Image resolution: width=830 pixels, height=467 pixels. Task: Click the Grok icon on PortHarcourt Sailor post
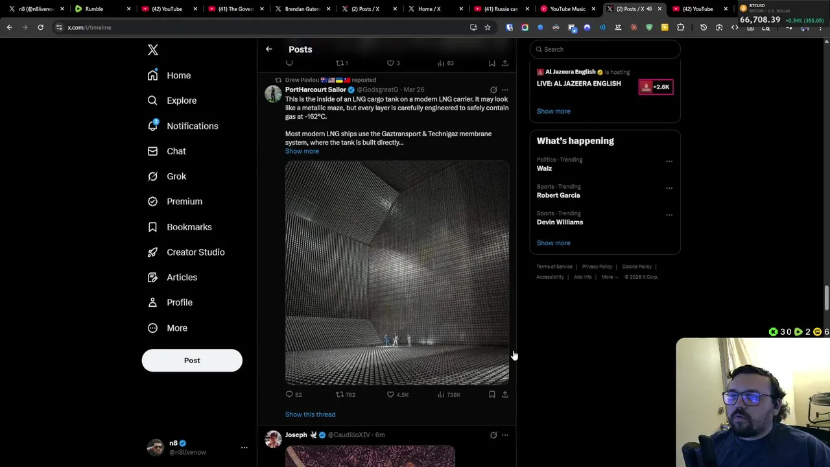pyautogui.click(x=493, y=90)
